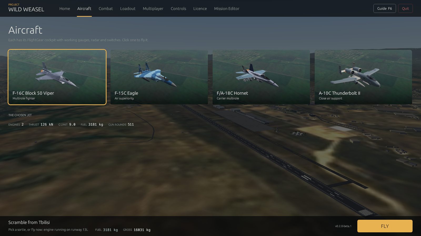Open the Home tab
Screen dimensions: 421x236
(64, 8)
